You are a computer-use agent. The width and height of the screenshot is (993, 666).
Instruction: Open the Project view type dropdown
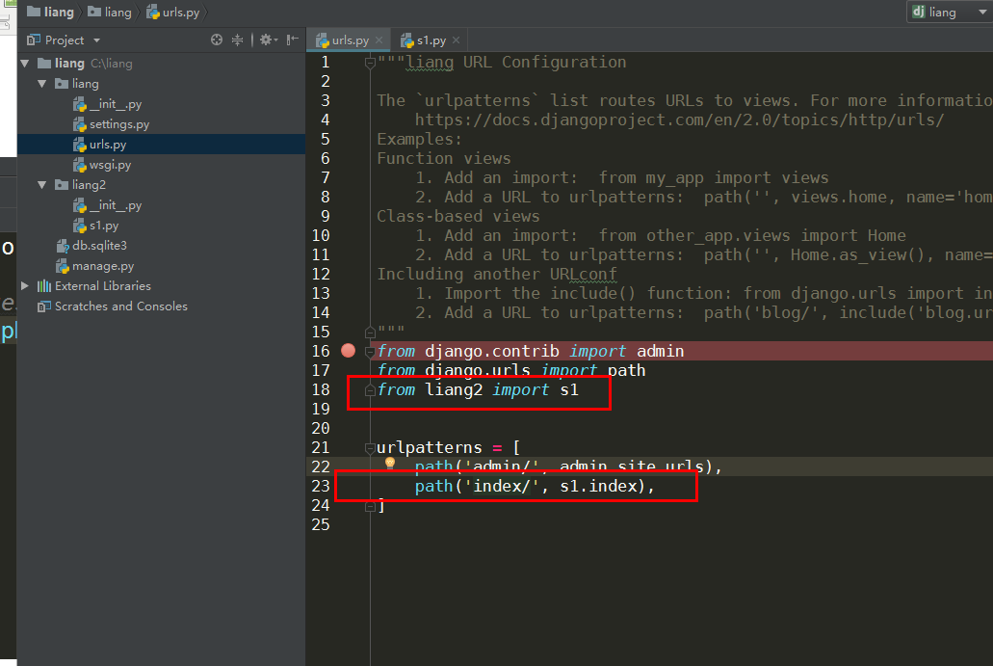point(97,40)
